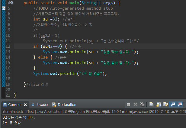Viewport: 186px width, 128px height.
Task: Clear the console output
Action: coord(152,104)
